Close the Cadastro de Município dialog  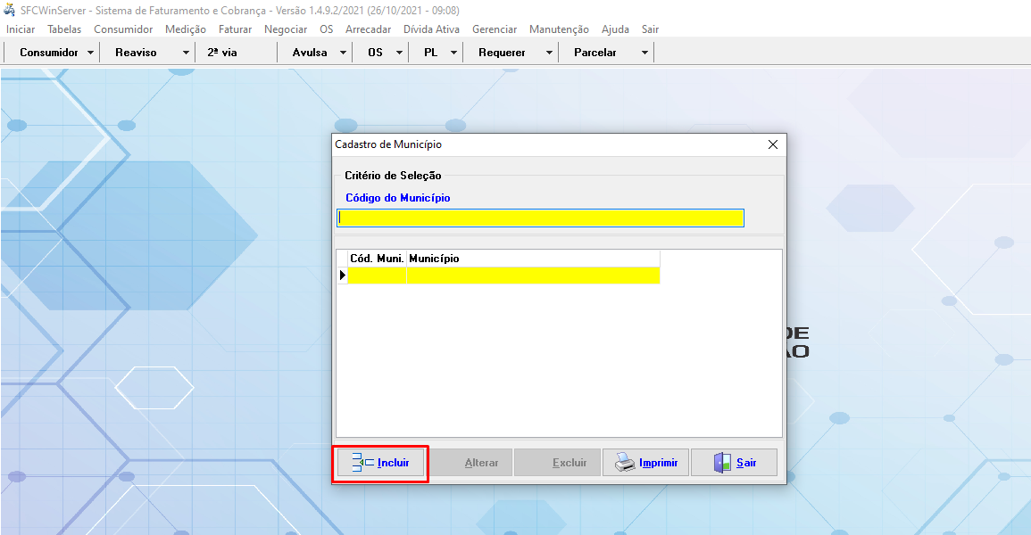[x=773, y=144]
